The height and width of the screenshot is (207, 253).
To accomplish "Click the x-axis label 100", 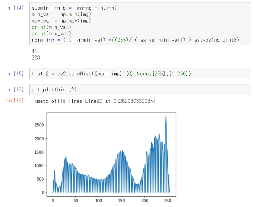I will tap(99, 201).
